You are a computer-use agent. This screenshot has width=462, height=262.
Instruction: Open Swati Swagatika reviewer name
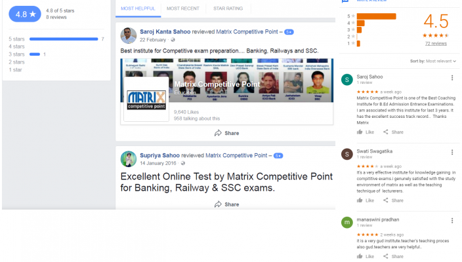[375, 151]
